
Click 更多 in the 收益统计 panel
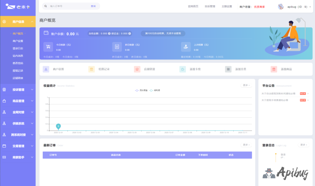(x=246, y=85)
